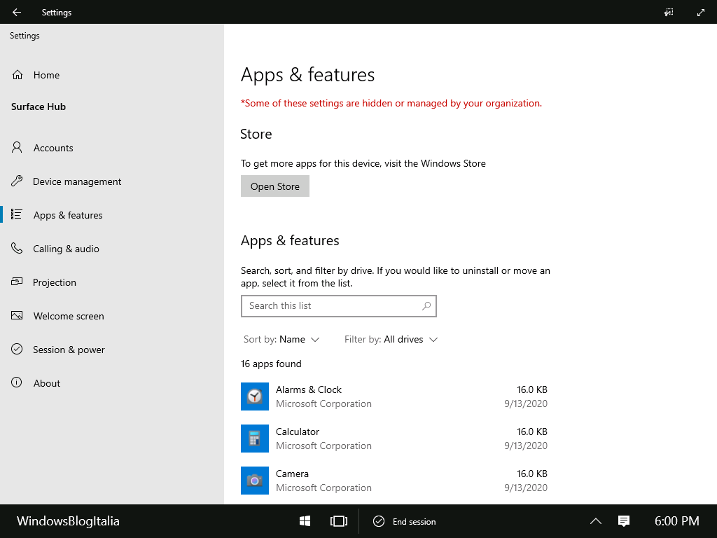Click the WindowsBlogItalia label on the taskbar
Image resolution: width=717 pixels, height=538 pixels.
68,521
